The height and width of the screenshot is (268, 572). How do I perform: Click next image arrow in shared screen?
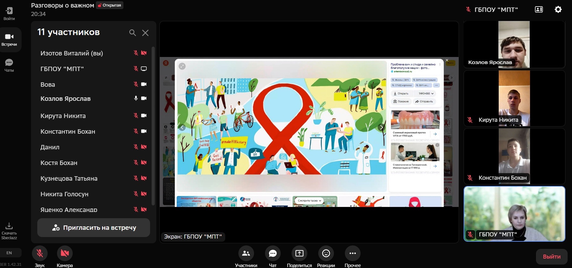tap(381, 127)
